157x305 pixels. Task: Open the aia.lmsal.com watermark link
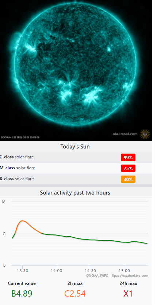coord(125,134)
